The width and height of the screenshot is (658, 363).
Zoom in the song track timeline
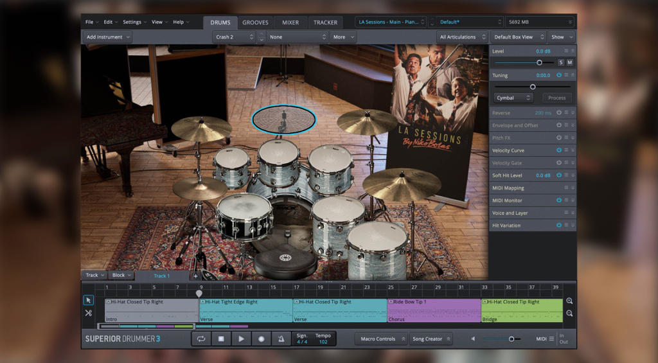coord(569,301)
